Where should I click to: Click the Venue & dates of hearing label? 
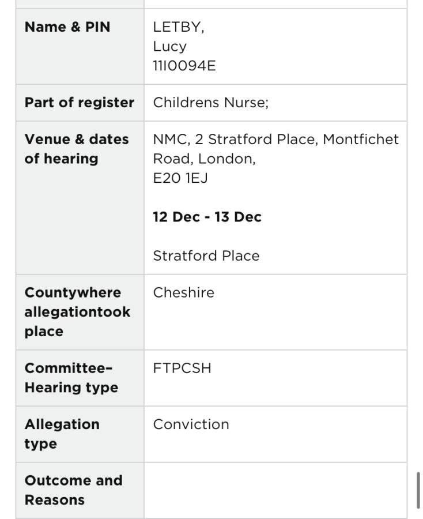[x=77, y=149]
